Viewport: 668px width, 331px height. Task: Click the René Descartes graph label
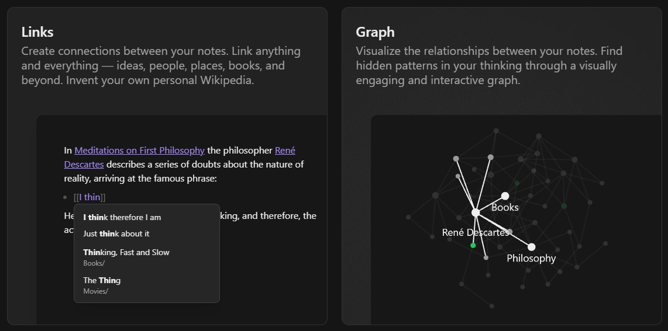[x=476, y=232]
